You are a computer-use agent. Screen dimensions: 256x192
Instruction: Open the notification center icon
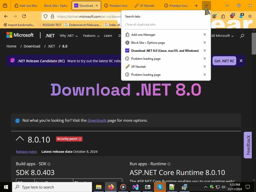point(248,187)
